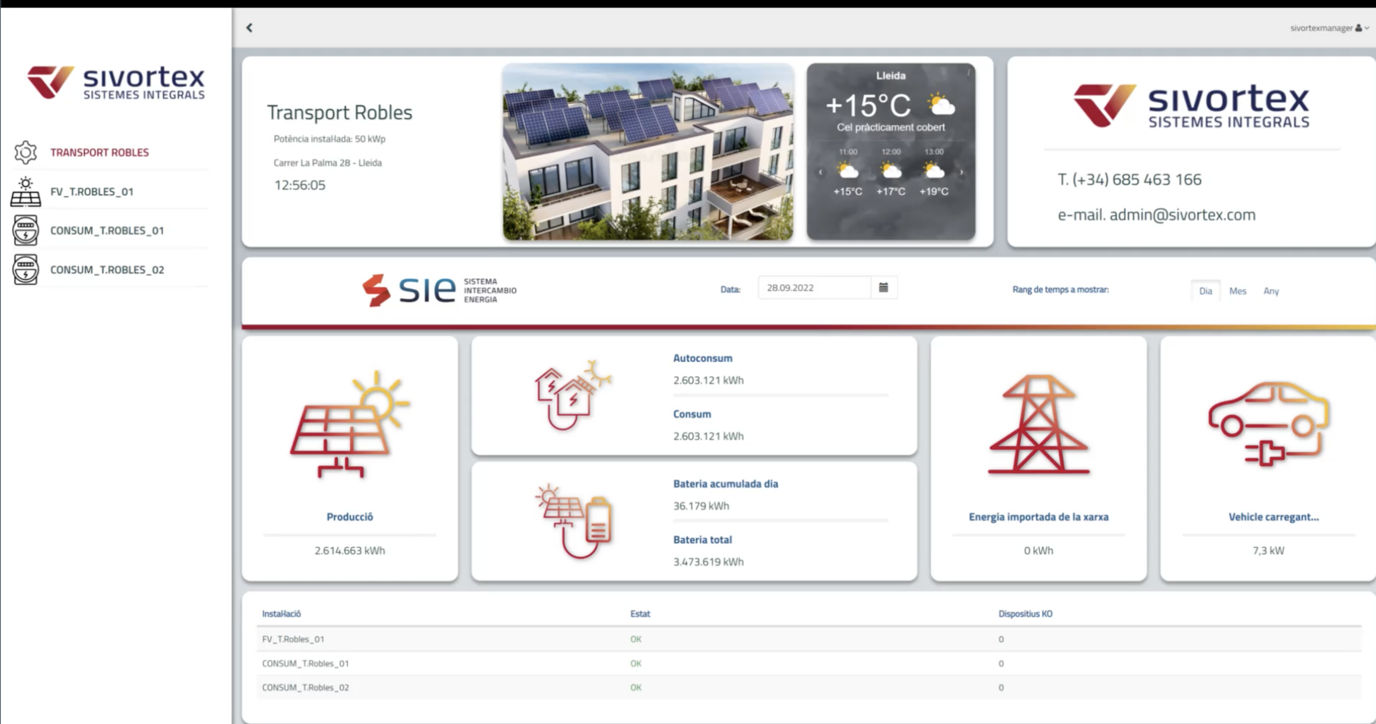The image size is (1376, 724).
Task: Click the FV_T.Robles_01 installation row
Action: [x=809, y=639]
